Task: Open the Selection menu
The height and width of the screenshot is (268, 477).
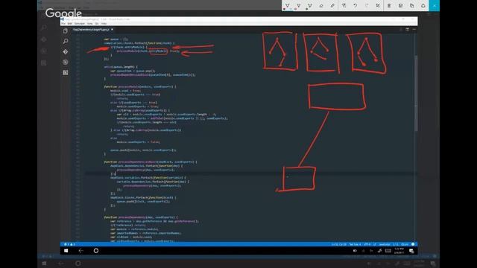Action: (x=80, y=23)
